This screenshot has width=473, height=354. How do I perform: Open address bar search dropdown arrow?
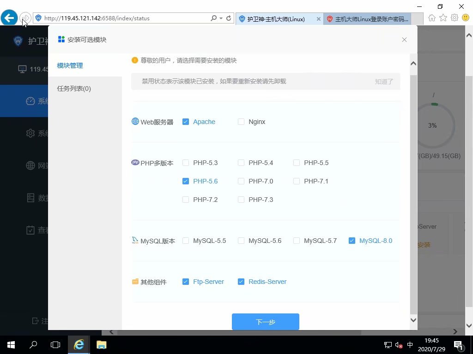[221, 18]
